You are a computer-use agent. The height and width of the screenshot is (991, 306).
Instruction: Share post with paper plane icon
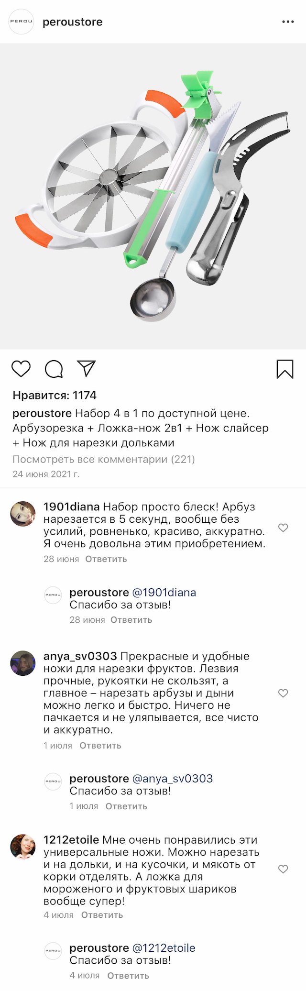coord(87,368)
